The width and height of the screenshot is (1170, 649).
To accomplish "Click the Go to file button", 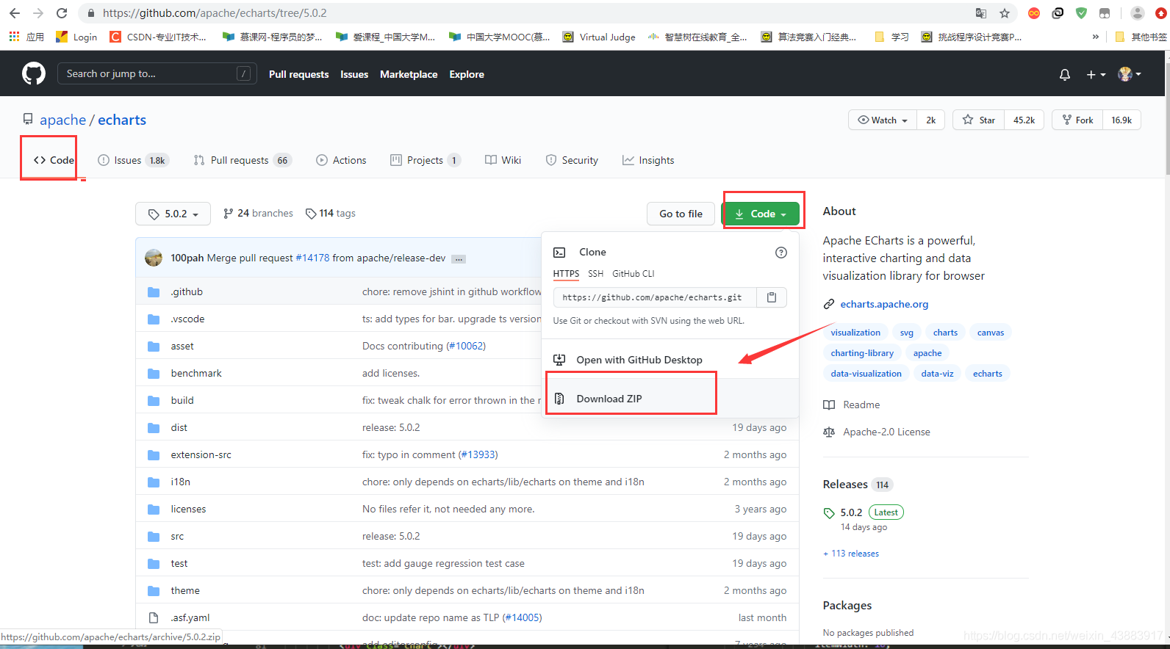I will 681,214.
